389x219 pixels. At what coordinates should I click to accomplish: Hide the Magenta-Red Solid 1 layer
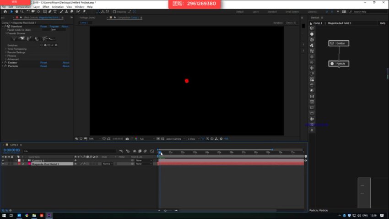coord(3,164)
